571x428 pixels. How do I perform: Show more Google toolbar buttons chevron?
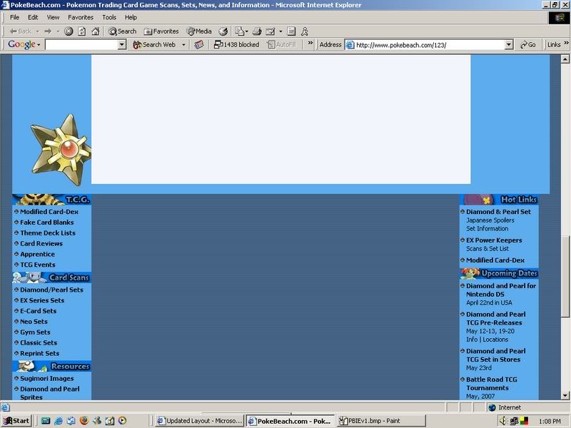(x=310, y=43)
